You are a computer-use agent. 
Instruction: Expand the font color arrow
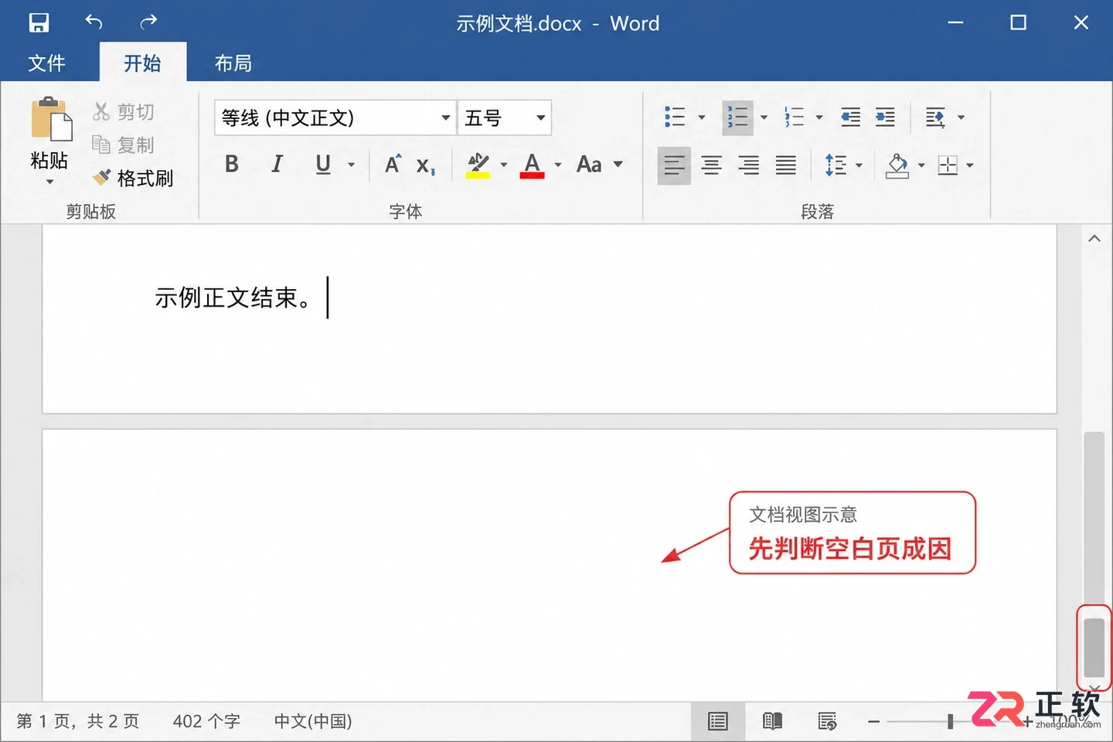point(558,165)
